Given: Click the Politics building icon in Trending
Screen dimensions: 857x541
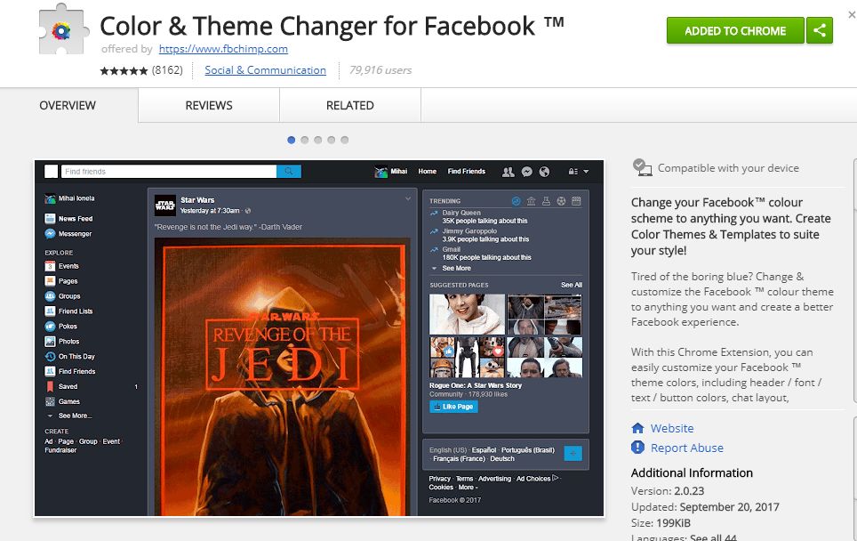Looking at the screenshot, I should tap(532, 201).
